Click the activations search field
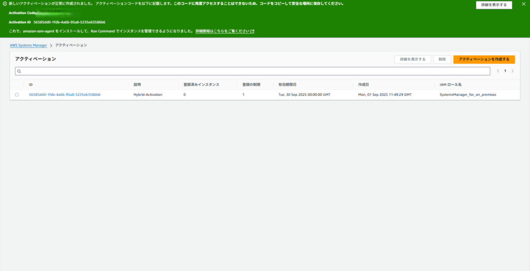 click(253, 71)
